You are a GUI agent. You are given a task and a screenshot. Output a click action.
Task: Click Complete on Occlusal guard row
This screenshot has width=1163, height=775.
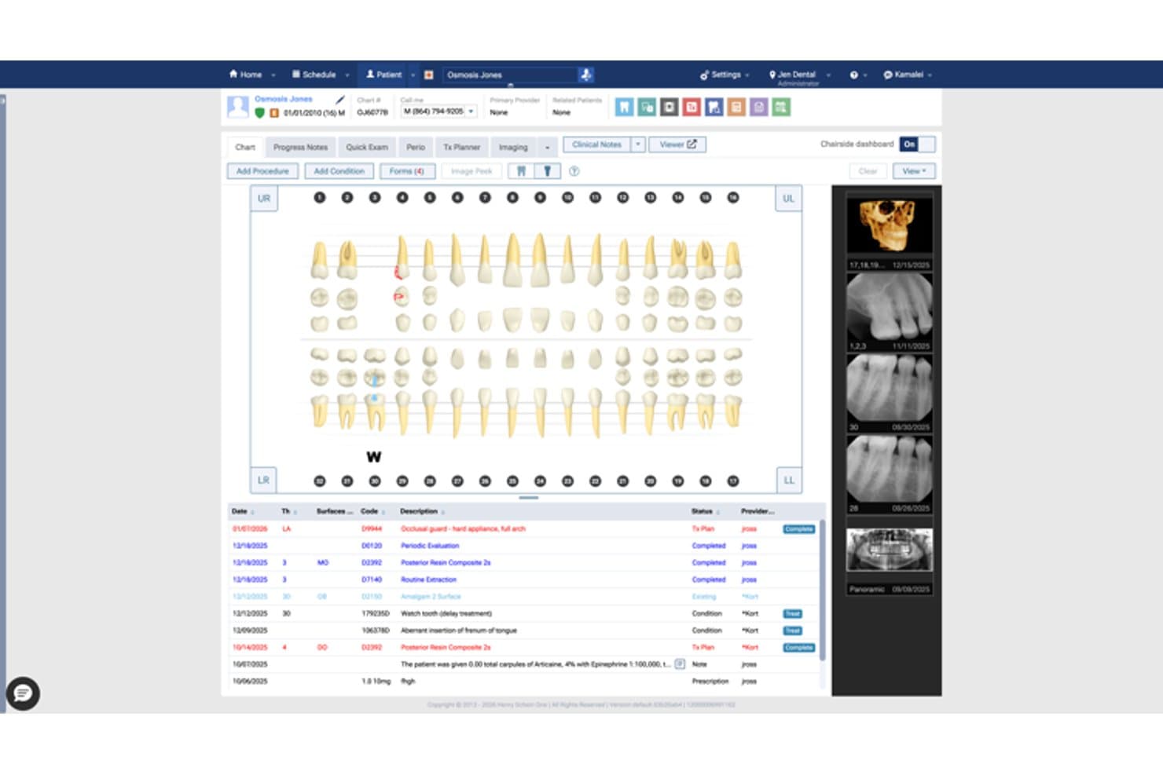(x=798, y=529)
